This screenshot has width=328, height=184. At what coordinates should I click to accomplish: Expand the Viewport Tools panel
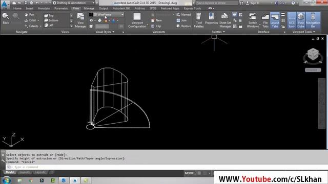[304, 32]
